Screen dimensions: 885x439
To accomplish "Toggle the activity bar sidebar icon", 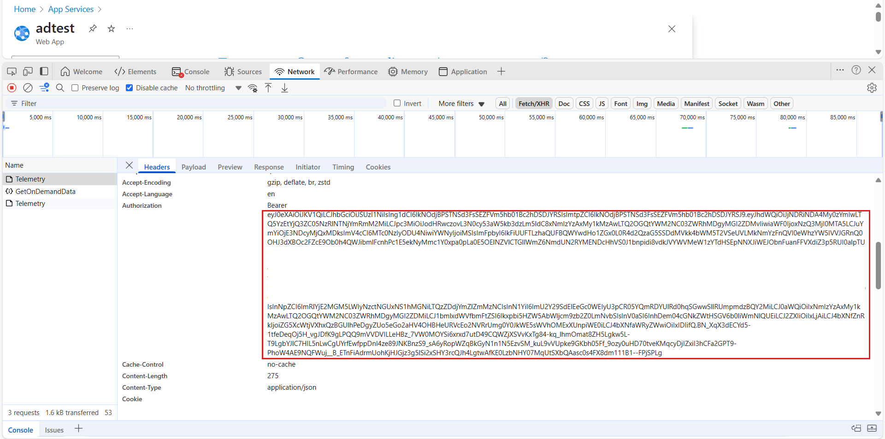I will coord(44,71).
